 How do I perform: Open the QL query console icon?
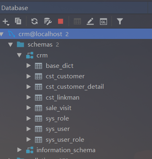click(103, 21)
